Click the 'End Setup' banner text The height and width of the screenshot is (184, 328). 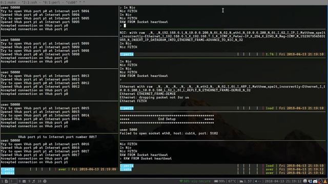[167, 119]
